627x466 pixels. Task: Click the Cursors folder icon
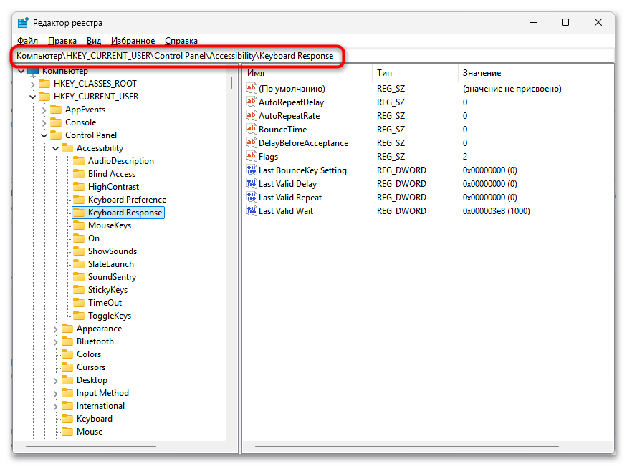pyautogui.click(x=67, y=367)
